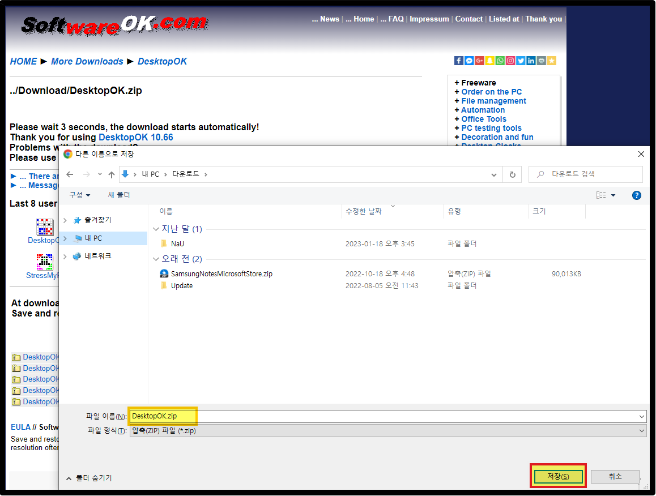Open Impressum in the site menu

click(x=429, y=19)
